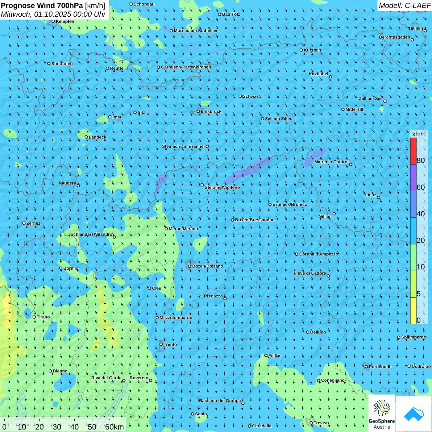Click the 'Matrei in Osttirol' label
This screenshot has height=432, width=432.
[x=331, y=162]
